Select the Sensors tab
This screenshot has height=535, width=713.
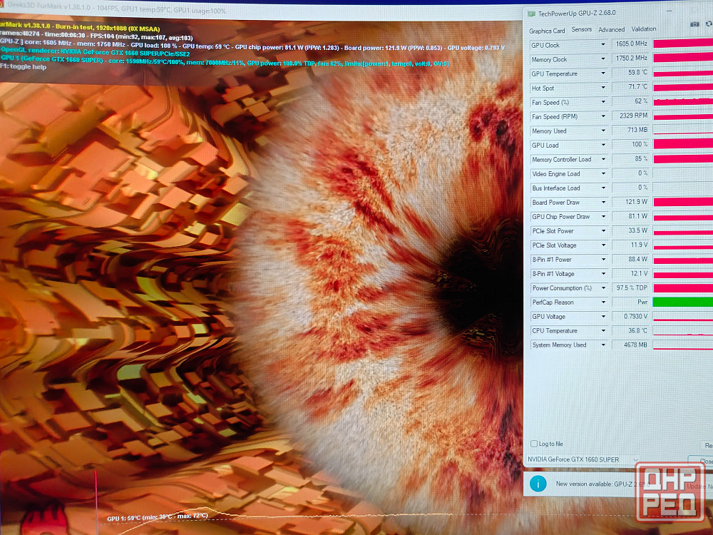(x=581, y=30)
